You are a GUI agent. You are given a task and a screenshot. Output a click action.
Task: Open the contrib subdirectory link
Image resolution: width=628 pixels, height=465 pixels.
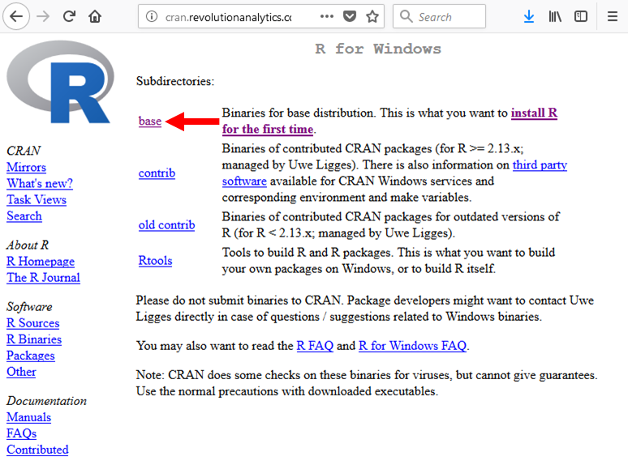(x=157, y=173)
